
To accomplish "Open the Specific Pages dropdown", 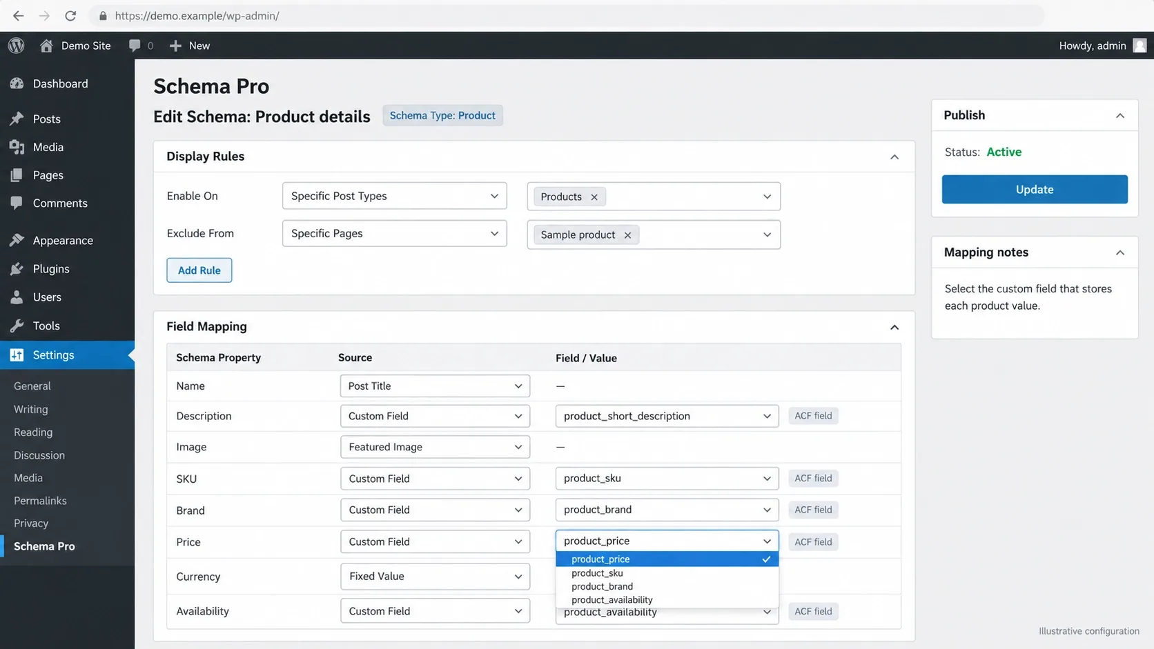I will pyautogui.click(x=394, y=233).
